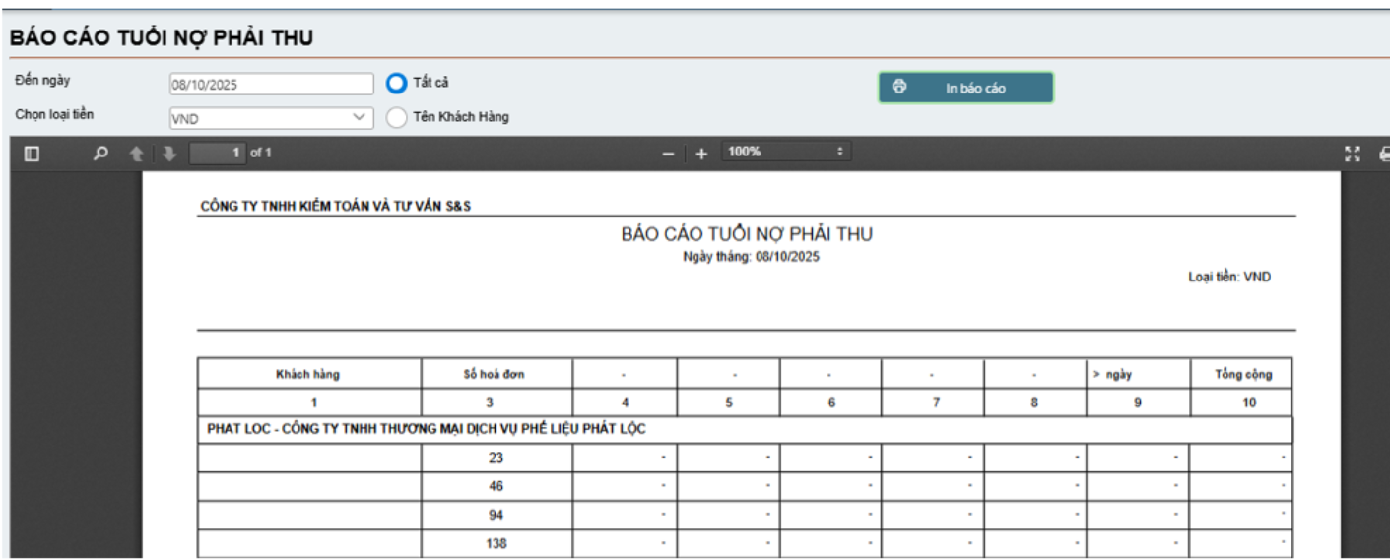Image resolution: width=1390 pixels, height=559 pixels.
Task: Zoom in with the plus icon
Action: 702,154
